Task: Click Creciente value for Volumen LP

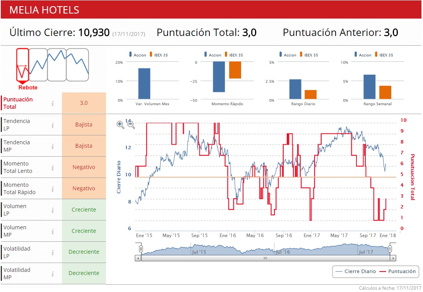Action: tap(84, 210)
